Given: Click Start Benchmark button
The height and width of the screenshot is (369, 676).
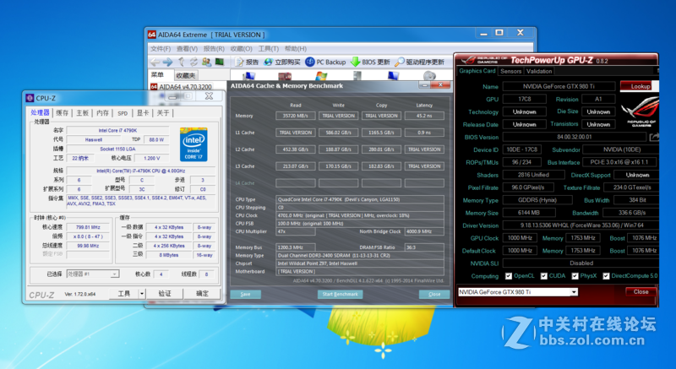Looking at the screenshot, I should click(x=340, y=294).
